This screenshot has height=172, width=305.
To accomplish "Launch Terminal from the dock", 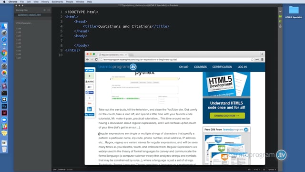I will click(4, 93).
